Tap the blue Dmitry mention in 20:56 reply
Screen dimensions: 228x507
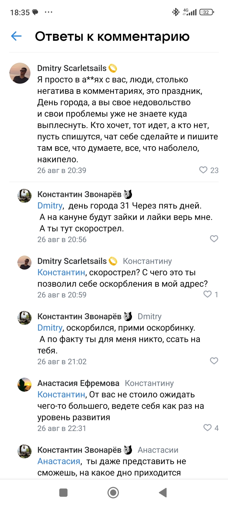50,206
